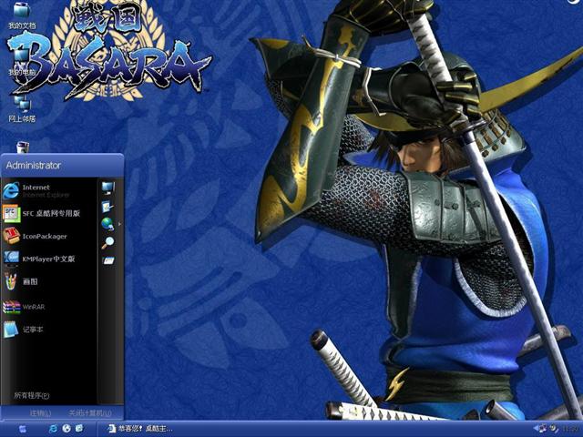The image size is (583, 437).
Task: Open 所有程序 (All Programs) menu
Action: coord(32,395)
